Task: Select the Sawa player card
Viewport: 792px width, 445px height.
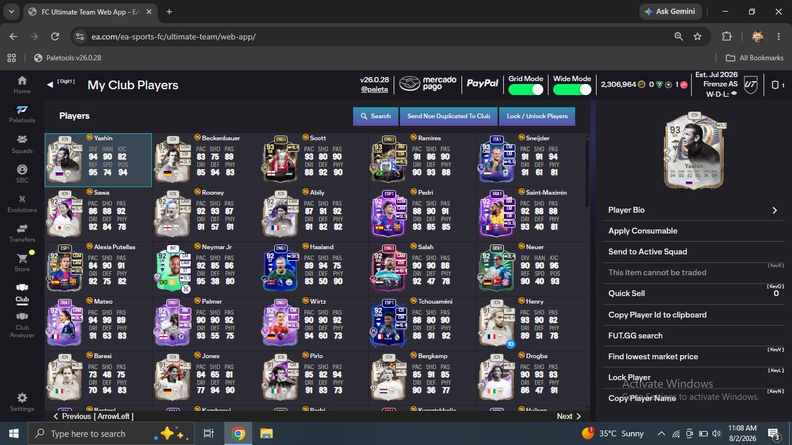Action: [98, 214]
